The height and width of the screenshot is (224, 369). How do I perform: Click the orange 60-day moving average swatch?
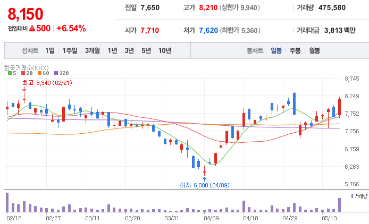39,73
